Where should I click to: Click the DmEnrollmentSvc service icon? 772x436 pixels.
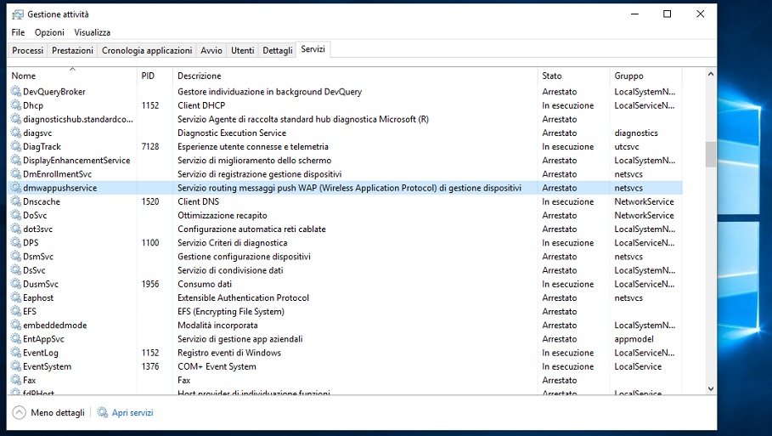point(16,174)
